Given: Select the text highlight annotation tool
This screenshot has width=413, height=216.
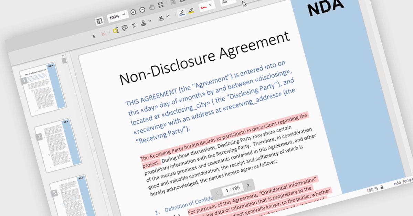Looking at the screenshot, I should pos(115,31).
